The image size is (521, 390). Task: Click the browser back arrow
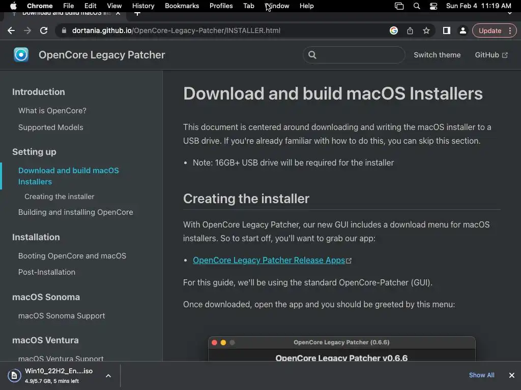[11, 30]
